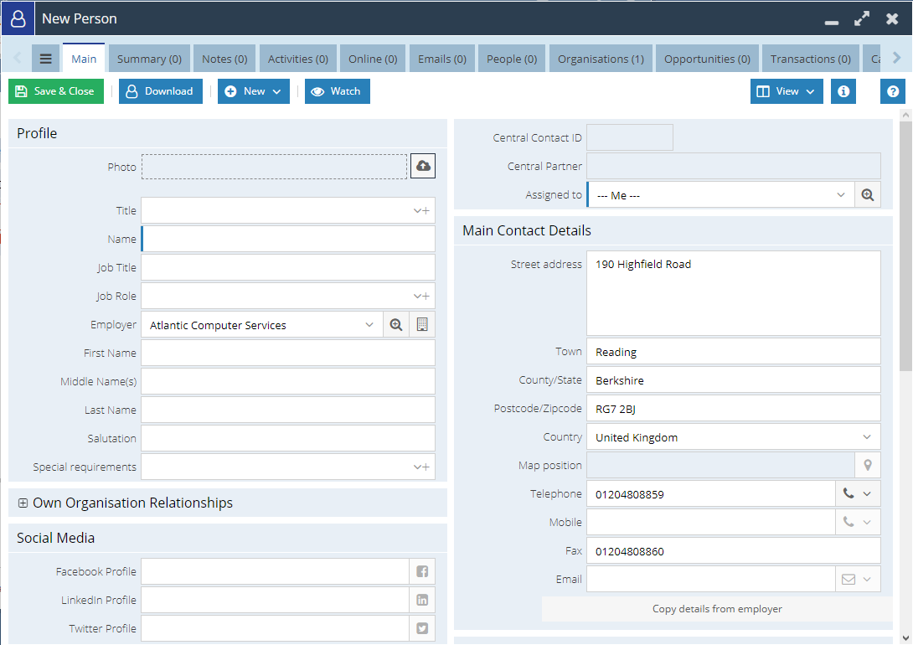Open the Assigned to dropdown
913x645 pixels.
[840, 194]
